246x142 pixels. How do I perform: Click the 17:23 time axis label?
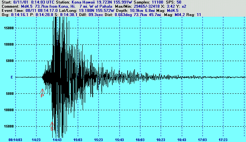(x=223, y=140)
